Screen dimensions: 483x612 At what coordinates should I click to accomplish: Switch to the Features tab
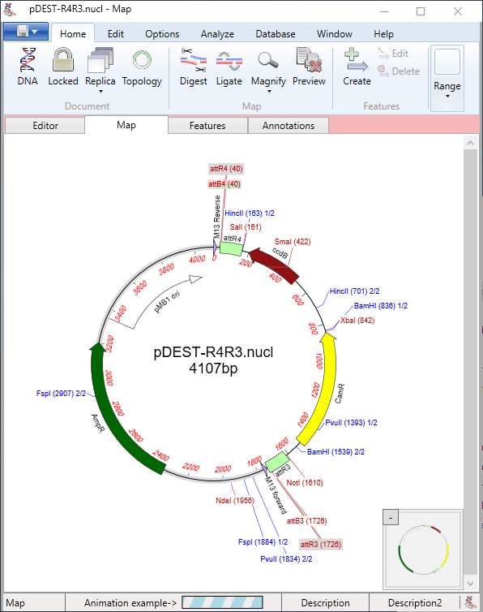click(x=207, y=126)
